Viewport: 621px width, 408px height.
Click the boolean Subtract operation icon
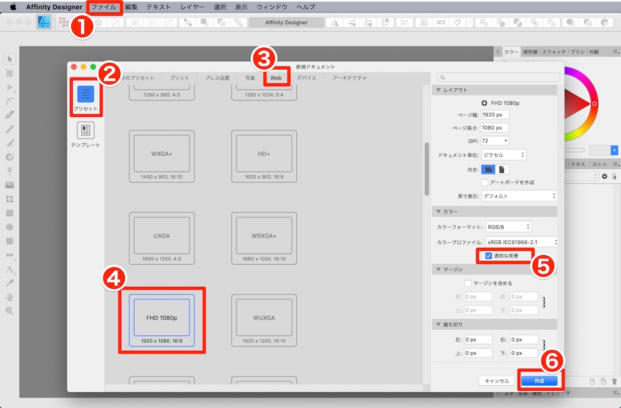(x=500, y=22)
